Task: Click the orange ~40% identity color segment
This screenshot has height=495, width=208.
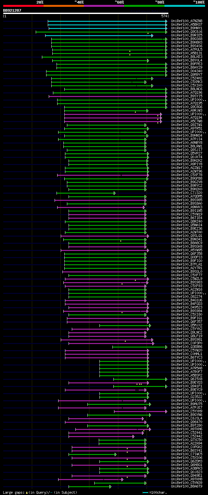Action: pos(63,6)
